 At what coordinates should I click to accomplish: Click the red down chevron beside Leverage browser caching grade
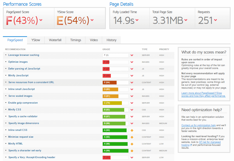(x=132, y=55)
